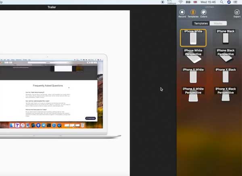Open the Templates toolbar icon
The height and width of the screenshot is (176, 242).
point(193,14)
